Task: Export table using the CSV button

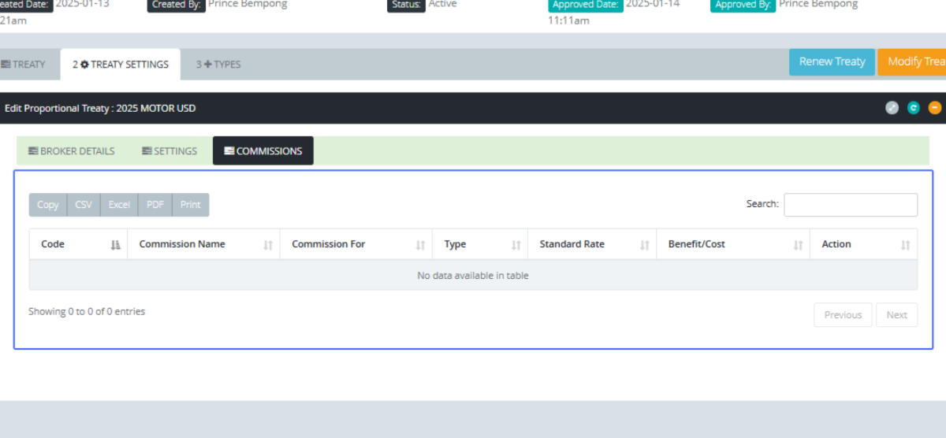Action: 84,205
